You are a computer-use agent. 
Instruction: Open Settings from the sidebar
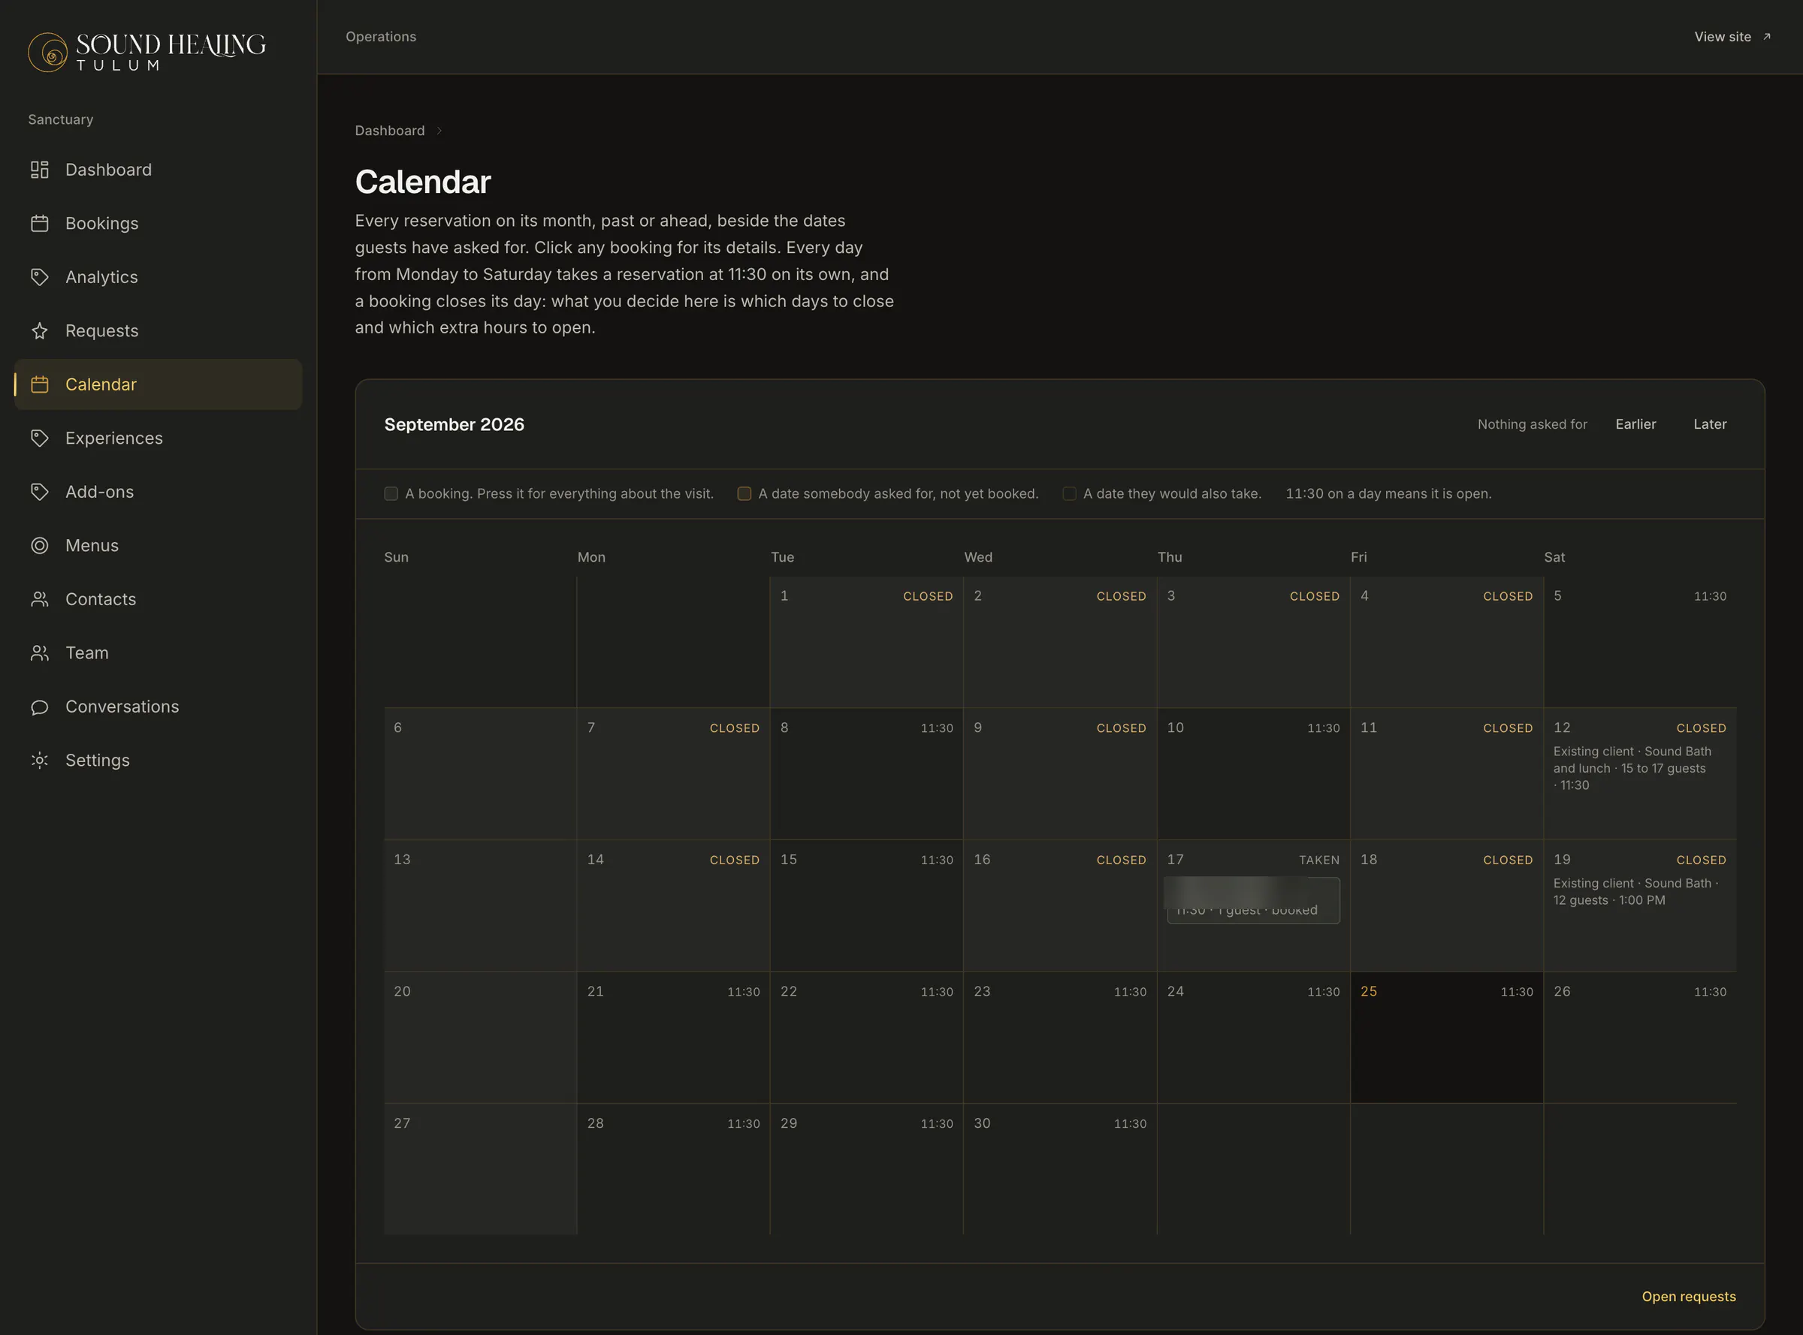(158, 761)
